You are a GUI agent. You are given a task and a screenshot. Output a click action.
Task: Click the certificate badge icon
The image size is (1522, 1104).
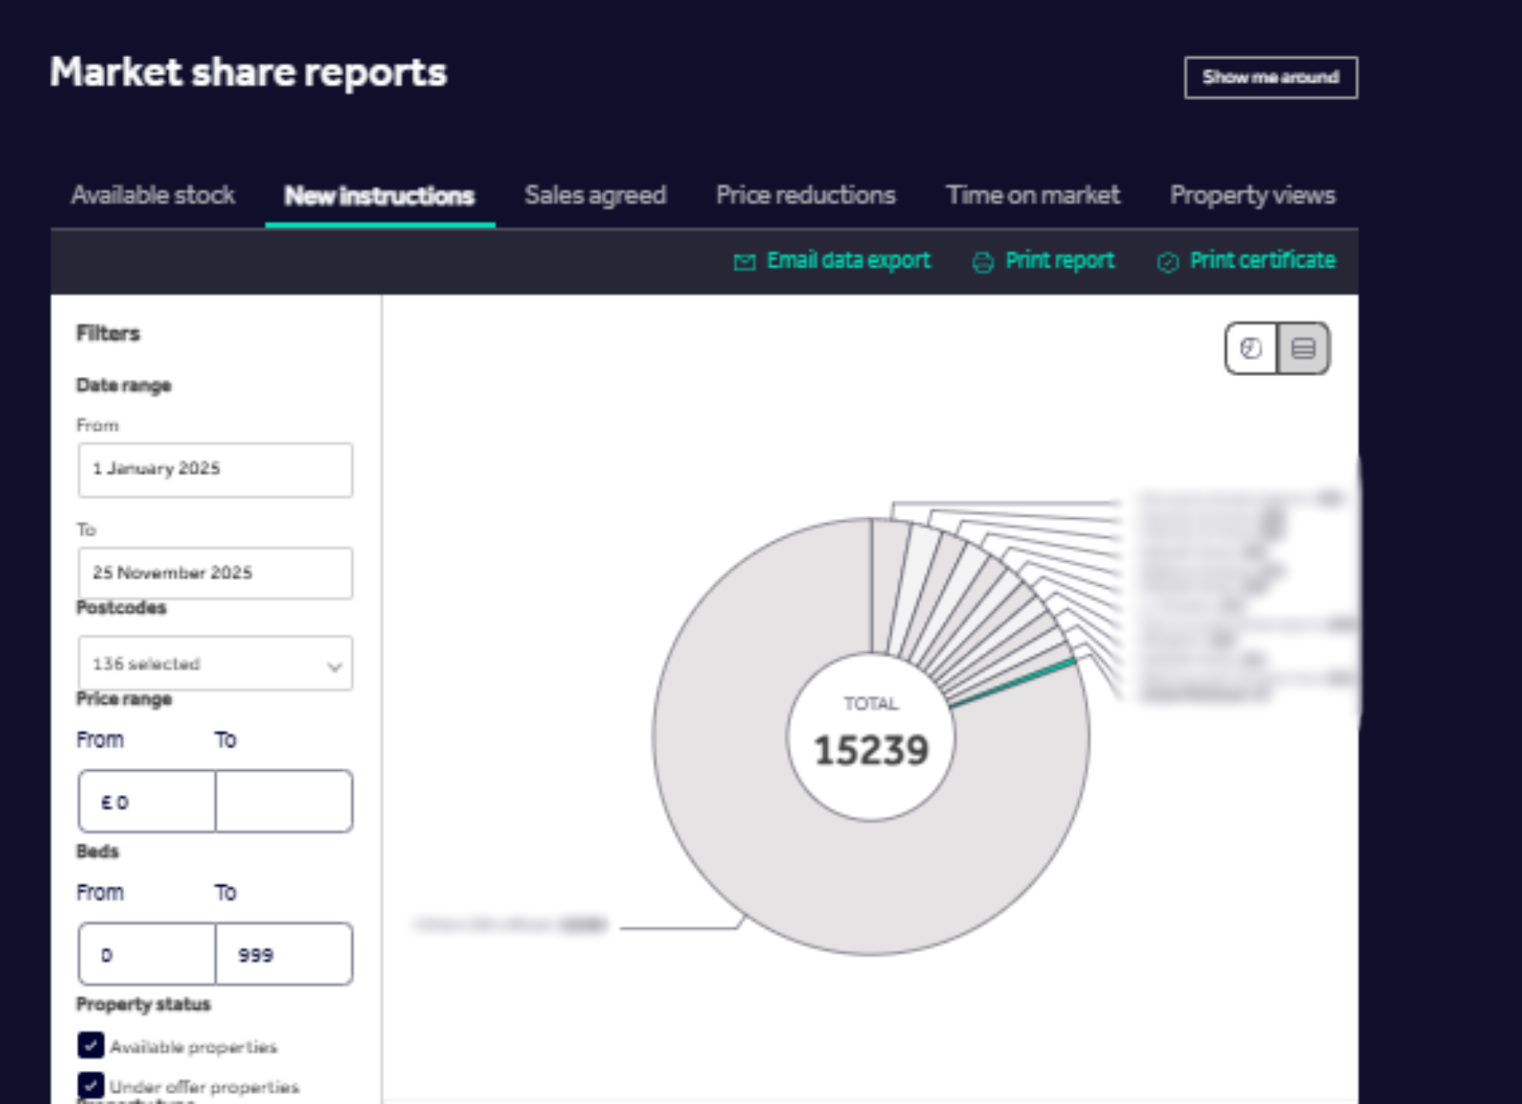coord(1168,262)
